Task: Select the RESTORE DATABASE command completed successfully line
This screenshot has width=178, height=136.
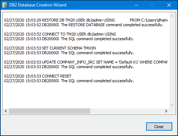Action: click(x=83, y=25)
